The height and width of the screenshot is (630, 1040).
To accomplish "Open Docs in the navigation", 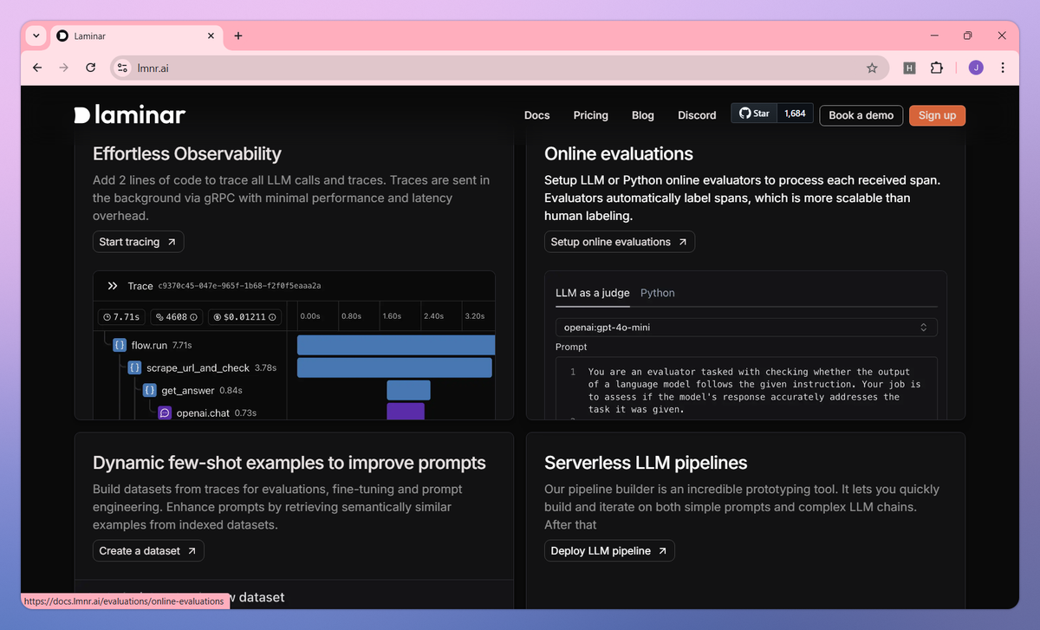I will coord(537,115).
